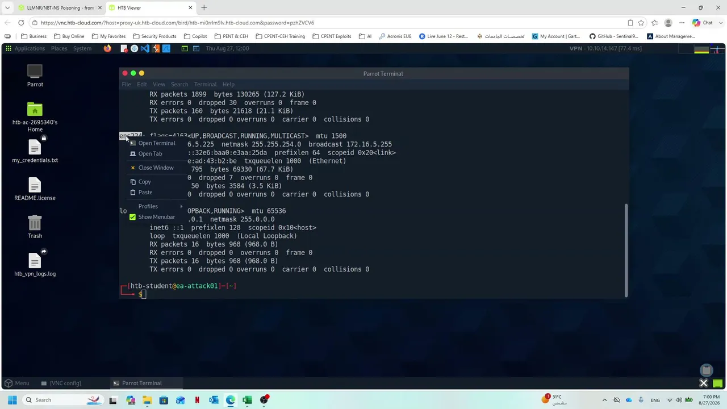Open Excel from the taskbar
The image size is (727, 409).
click(x=247, y=400)
